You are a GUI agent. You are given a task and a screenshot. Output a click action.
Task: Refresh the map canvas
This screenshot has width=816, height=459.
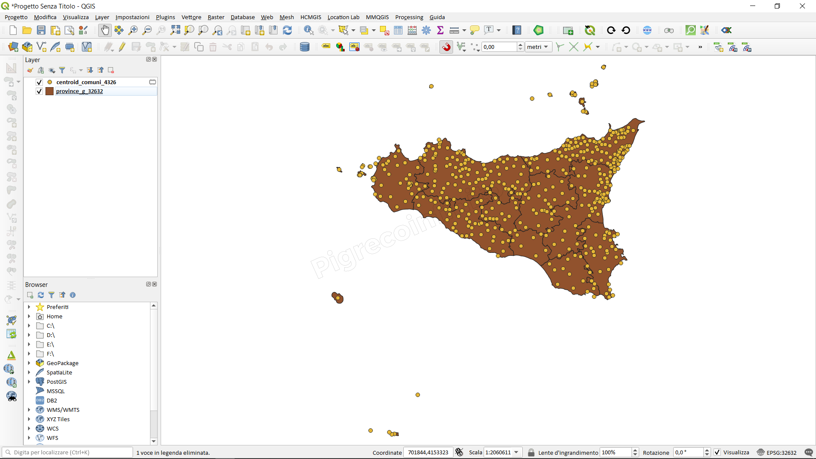click(287, 30)
